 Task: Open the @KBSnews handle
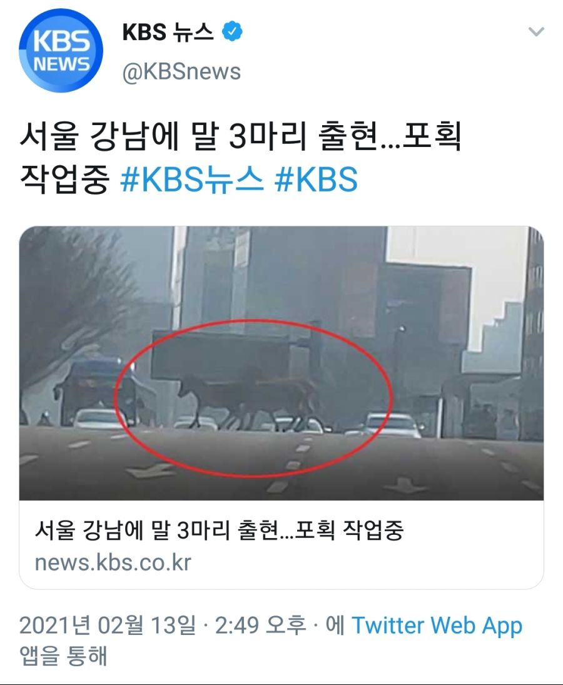pos(181,72)
